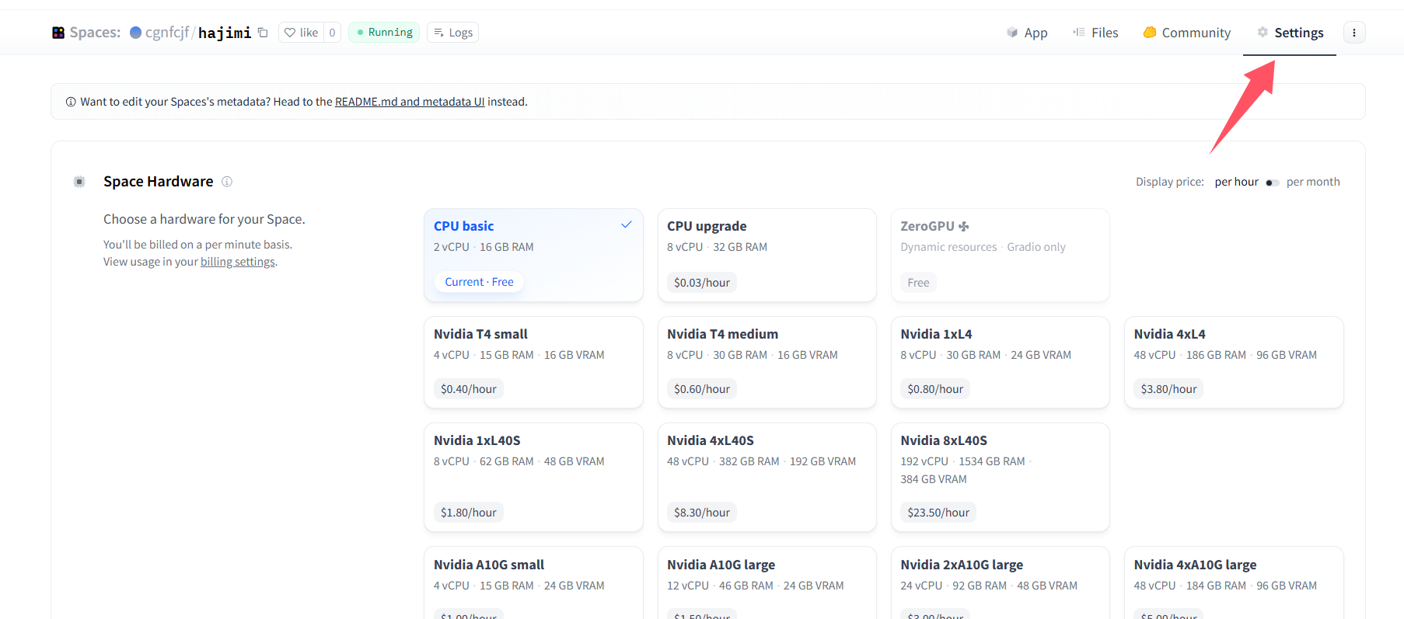Select the Settings tab

point(1290,33)
